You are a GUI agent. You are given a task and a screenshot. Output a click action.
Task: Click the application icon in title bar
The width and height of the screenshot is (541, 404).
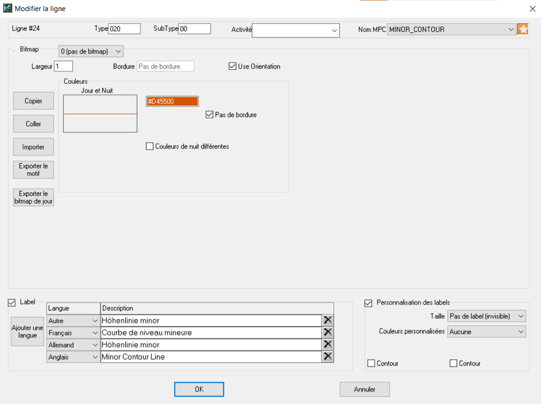coord(8,8)
